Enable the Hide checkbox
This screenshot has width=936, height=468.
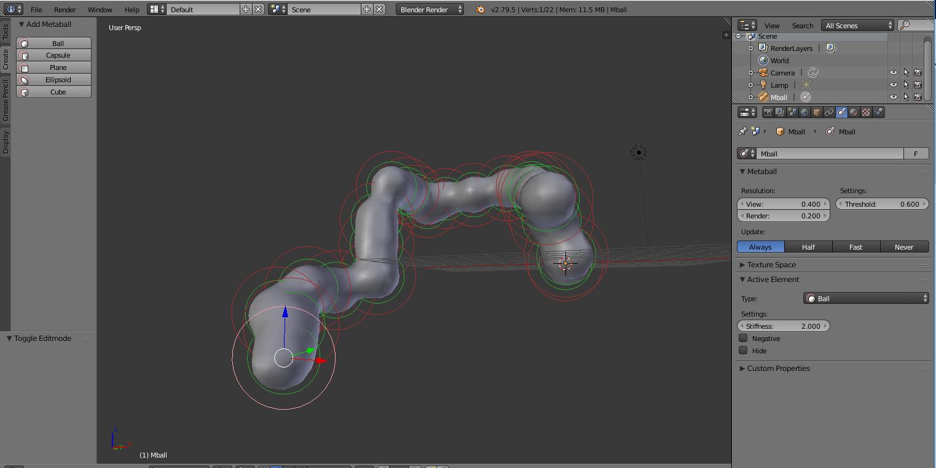coord(743,350)
